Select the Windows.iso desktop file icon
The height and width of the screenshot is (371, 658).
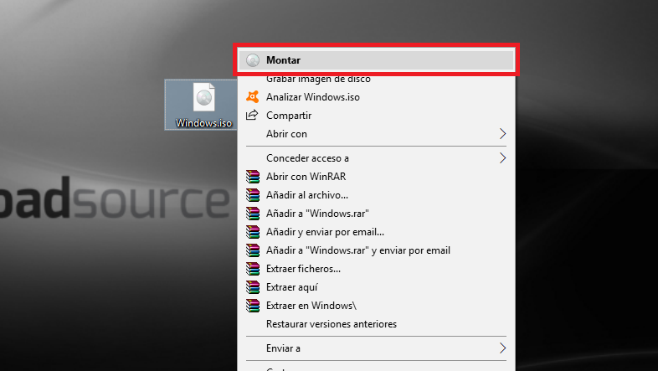[204, 97]
